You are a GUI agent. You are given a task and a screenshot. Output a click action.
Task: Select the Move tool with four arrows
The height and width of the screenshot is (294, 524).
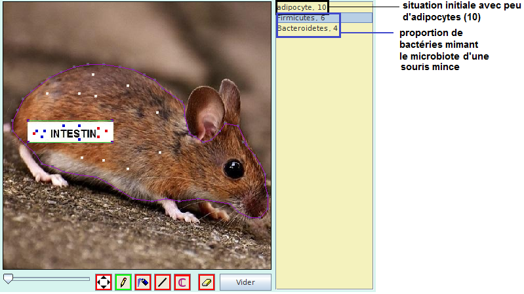(104, 282)
